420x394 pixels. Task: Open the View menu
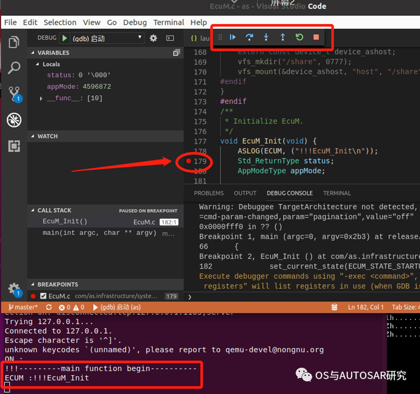point(92,22)
